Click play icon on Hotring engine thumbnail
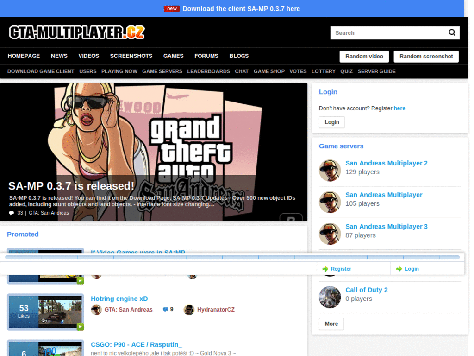This screenshot has width=474, height=356. pos(80,327)
